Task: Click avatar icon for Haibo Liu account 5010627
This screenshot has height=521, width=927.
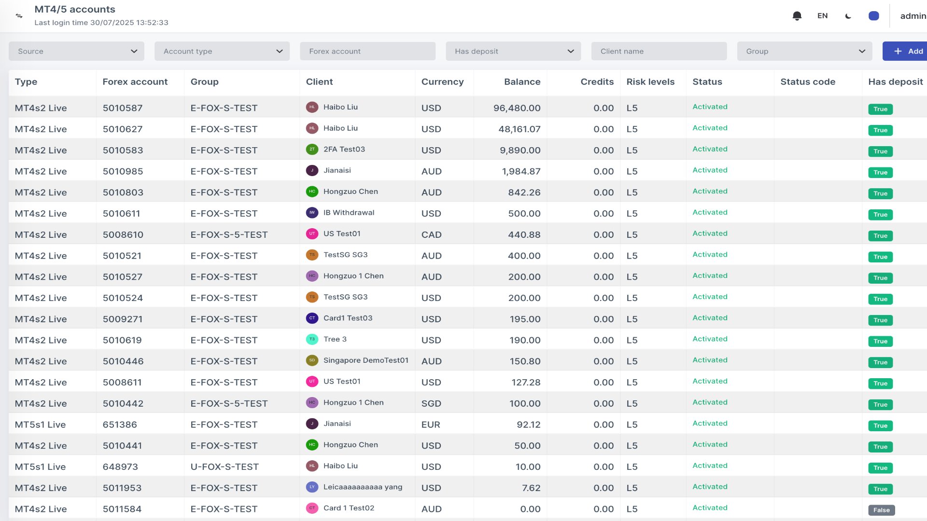Action: (x=312, y=128)
